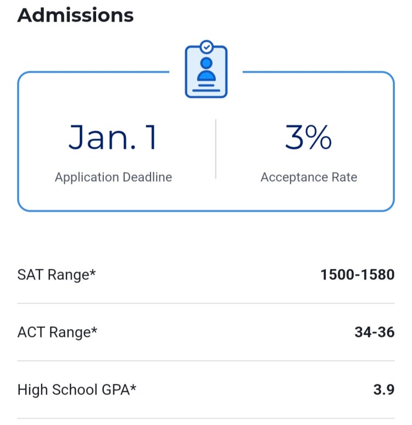
Task: Click the percent sign in acceptance rate
Action: click(318, 137)
